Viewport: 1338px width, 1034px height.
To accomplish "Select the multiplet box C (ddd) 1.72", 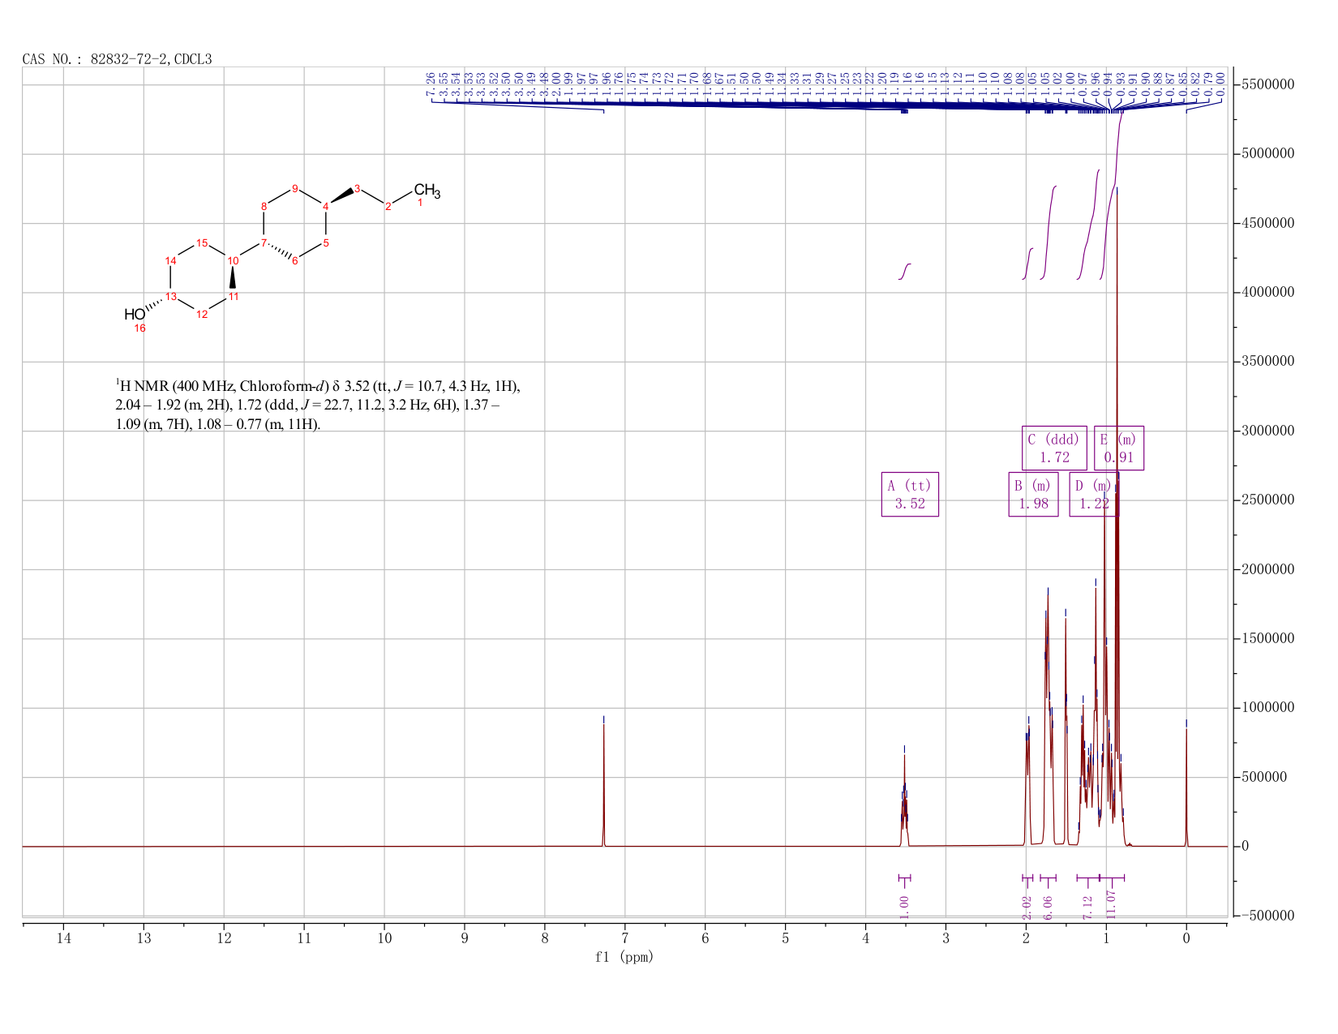I will click(1054, 448).
